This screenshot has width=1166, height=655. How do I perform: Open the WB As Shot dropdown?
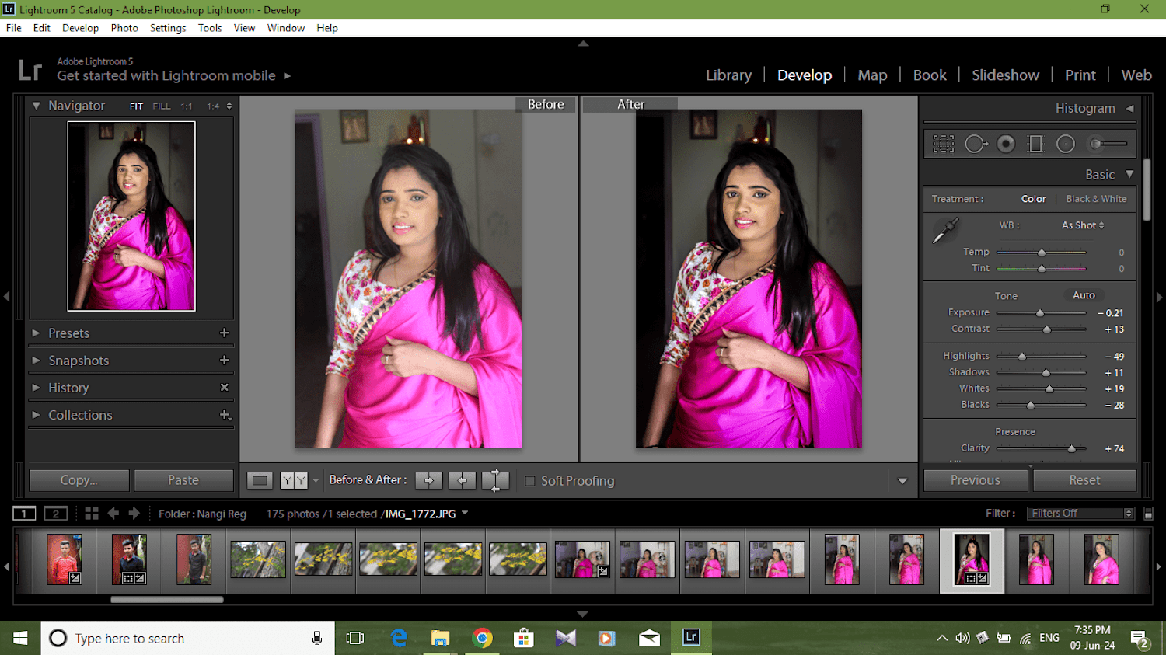[x=1083, y=225]
